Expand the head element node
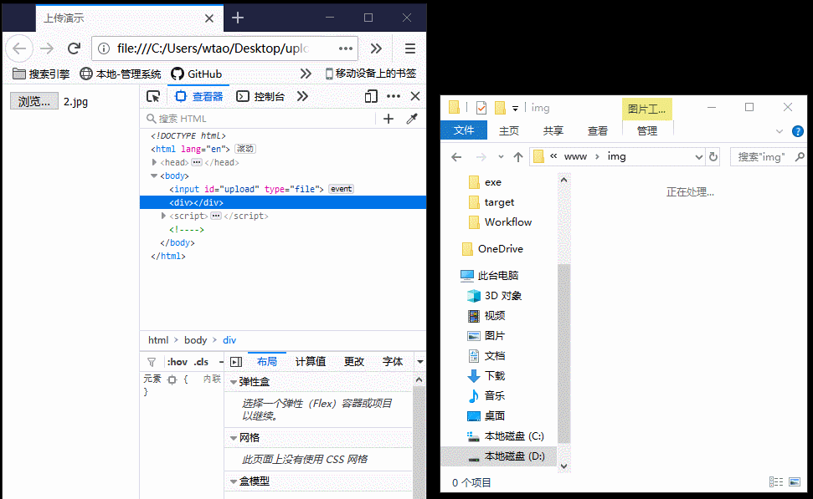 (x=155, y=162)
